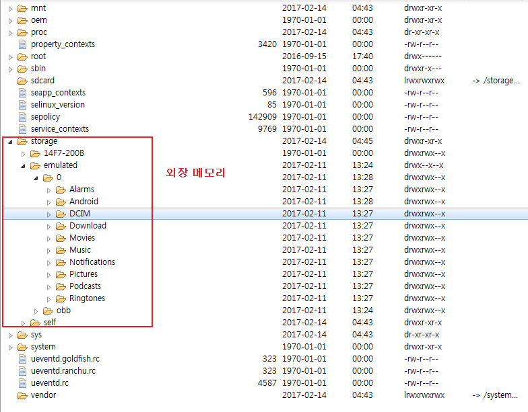
Task: Click the sbin folder icon
Action: tap(22, 69)
